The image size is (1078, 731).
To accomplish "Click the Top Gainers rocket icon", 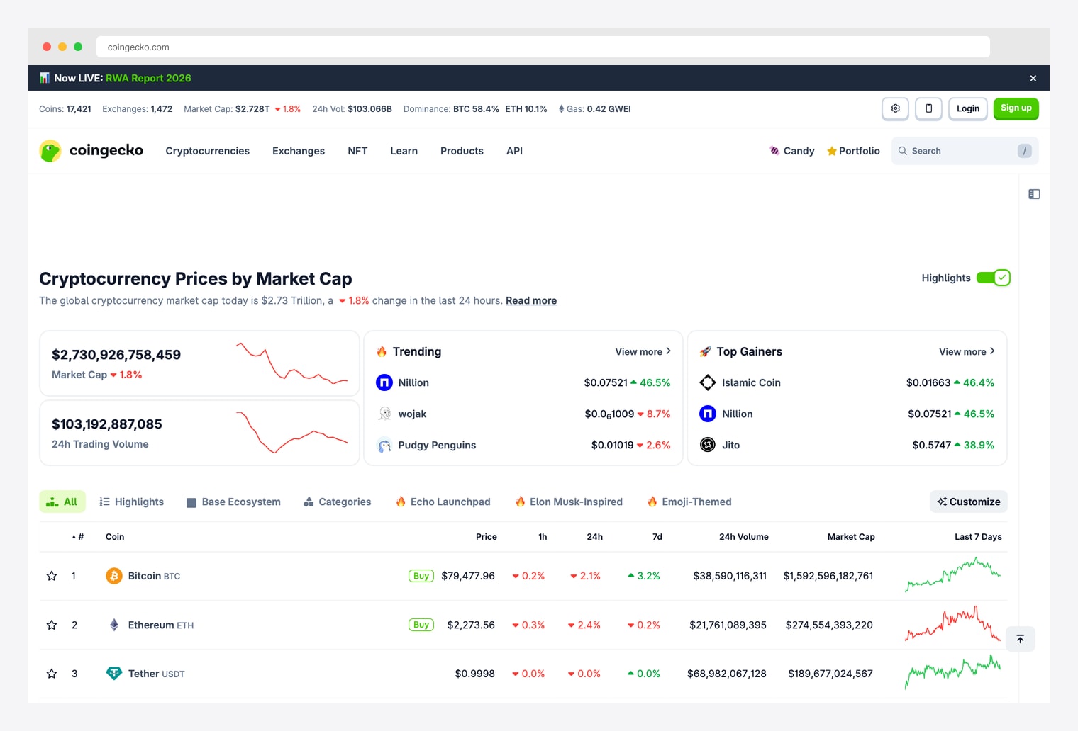I will click(x=705, y=351).
